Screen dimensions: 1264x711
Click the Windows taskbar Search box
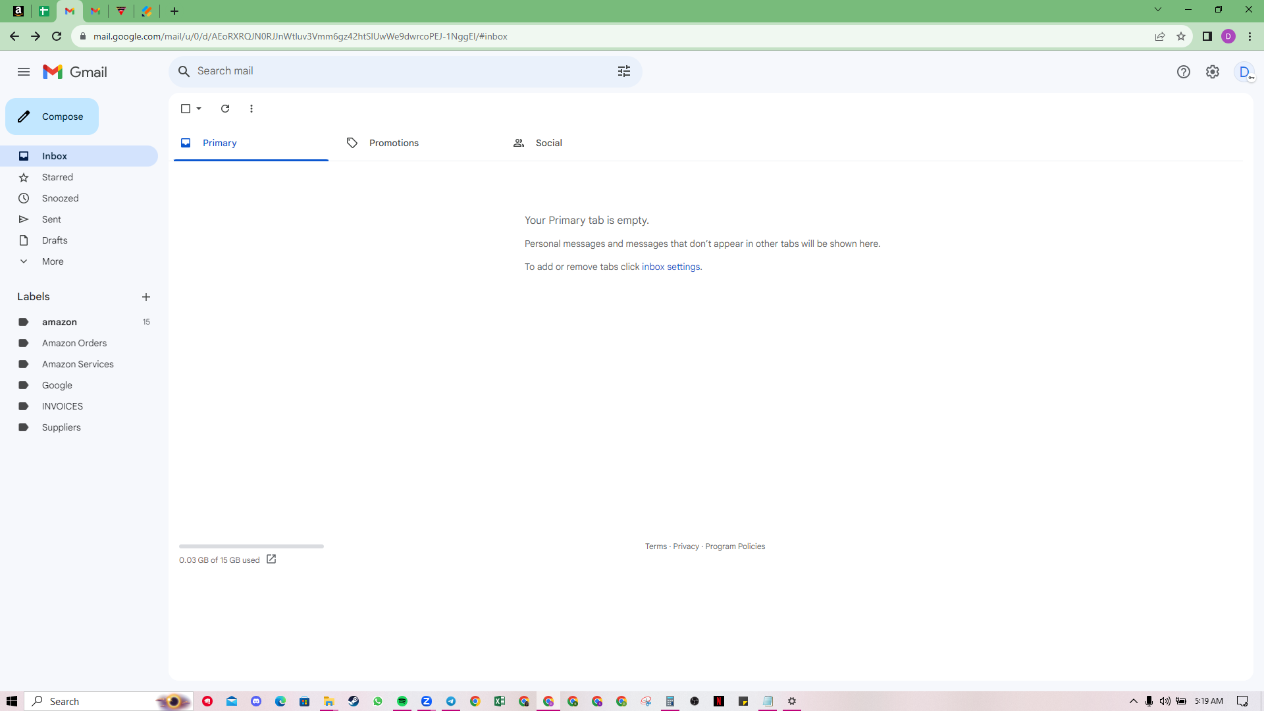tap(109, 701)
